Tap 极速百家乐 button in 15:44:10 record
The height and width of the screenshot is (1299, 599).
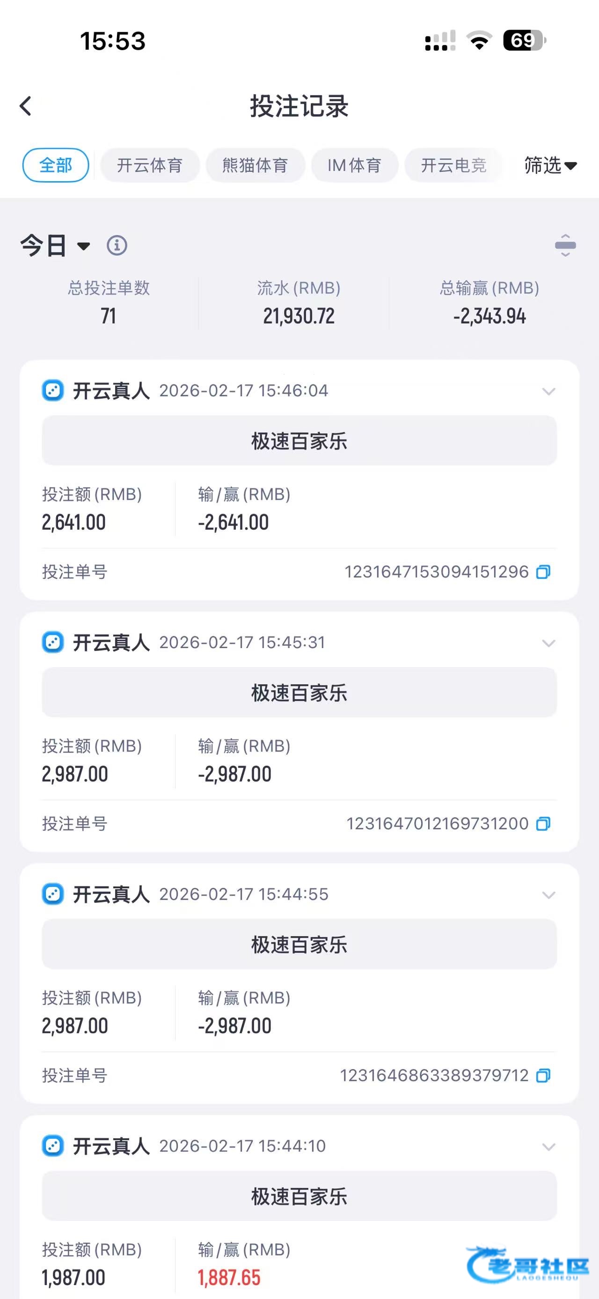click(x=299, y=1196)
